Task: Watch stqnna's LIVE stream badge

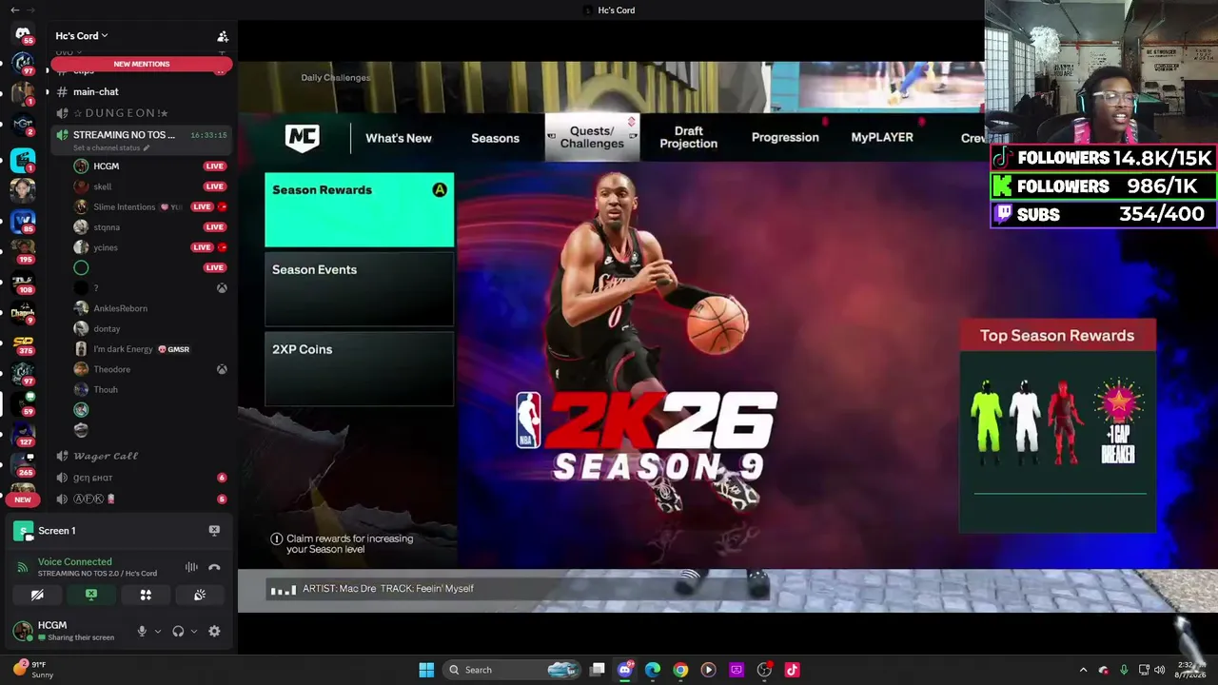Action: [214, 227]
